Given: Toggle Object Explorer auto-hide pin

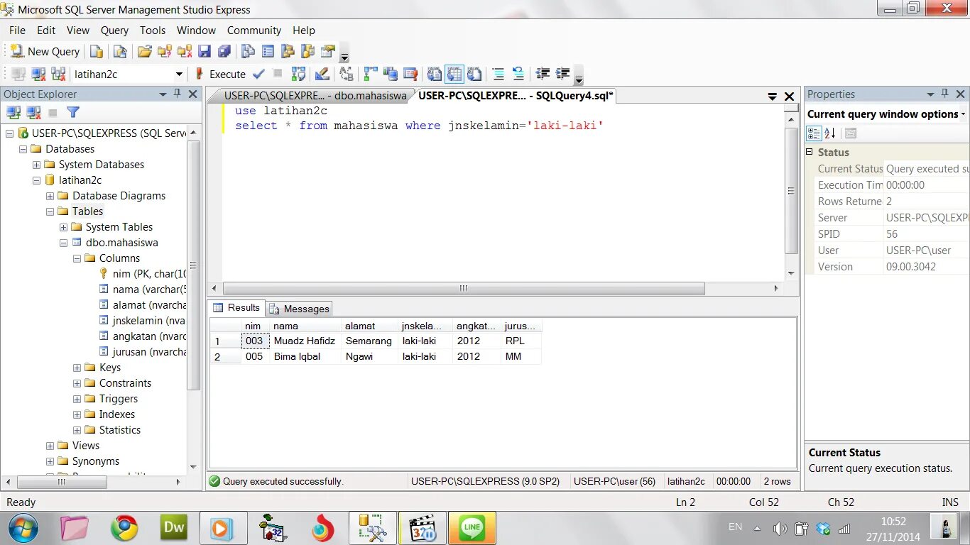Looking at the screenshot, I should point(178,94).
